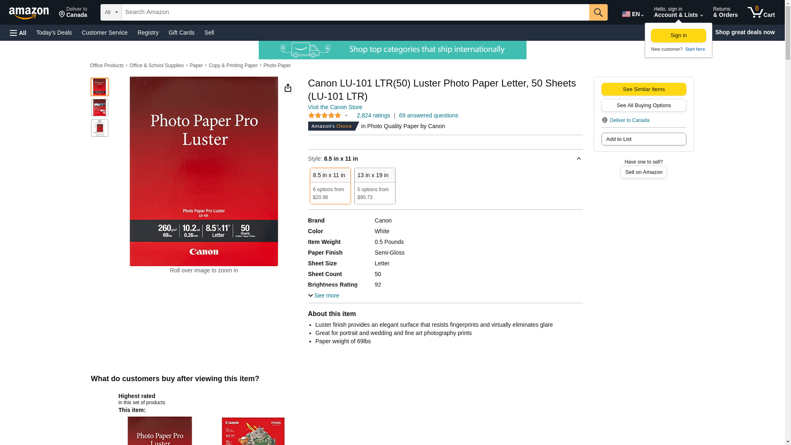Select the 13 in x 19 in style
Screen dimensions: 791x445
375,186
